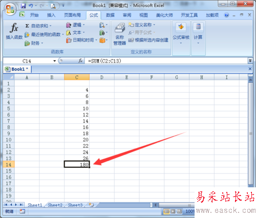Open the Developer (开发工具) tab

pyautogui.click(x=189, y=15)
